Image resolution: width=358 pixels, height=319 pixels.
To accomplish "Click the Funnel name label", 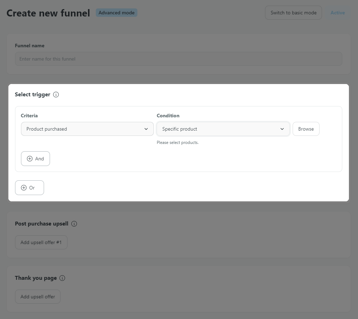I will (30, 46).
